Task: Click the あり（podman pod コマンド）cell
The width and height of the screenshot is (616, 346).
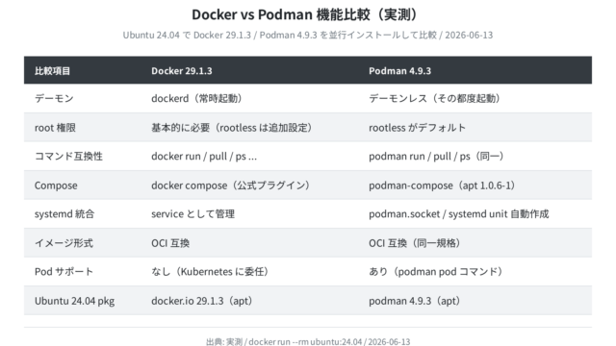Action: (438, 271)
